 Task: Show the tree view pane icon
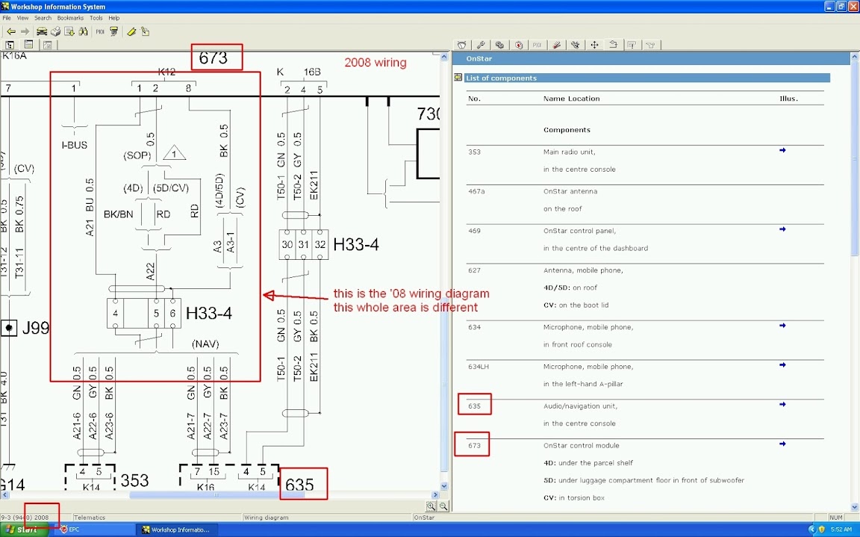click(10, 45)
